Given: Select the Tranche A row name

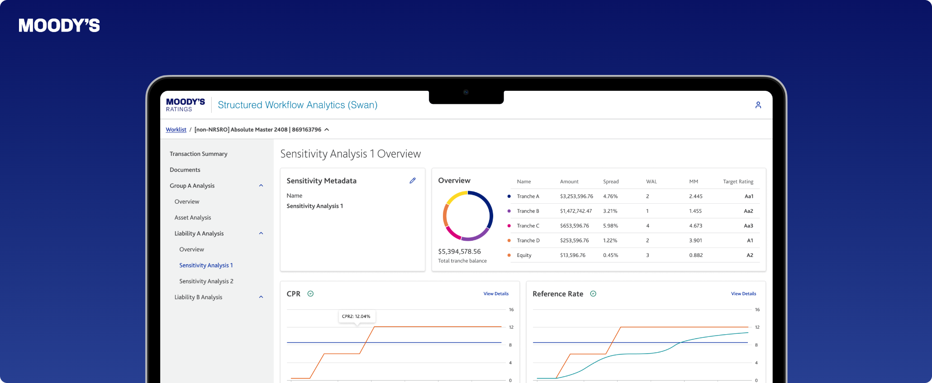Looking at the screenshot, I should (528, 196).
